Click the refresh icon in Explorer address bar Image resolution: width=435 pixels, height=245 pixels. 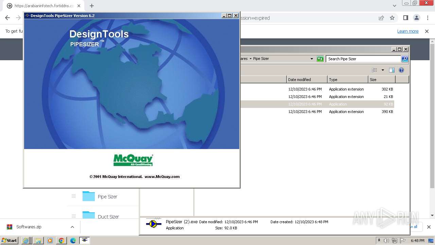[x=320, y=59]
